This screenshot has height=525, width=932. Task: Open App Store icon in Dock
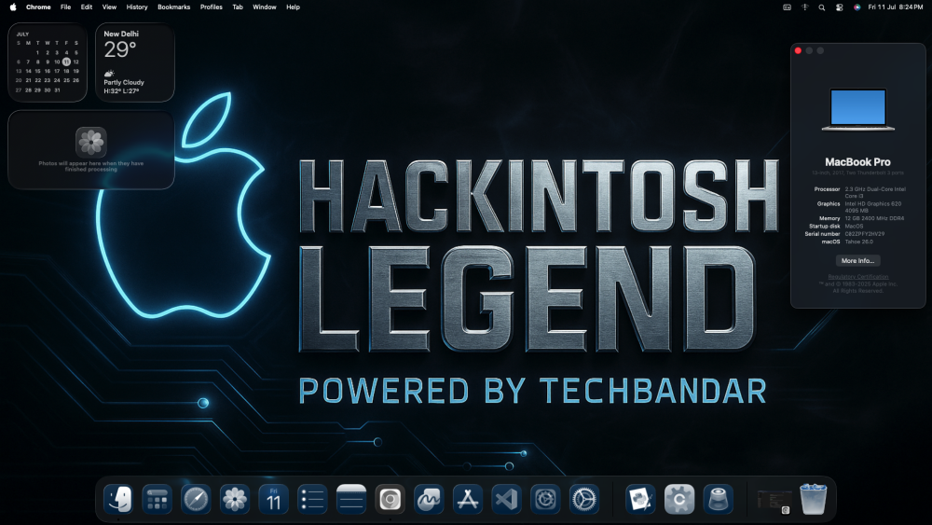click(468, 499)
